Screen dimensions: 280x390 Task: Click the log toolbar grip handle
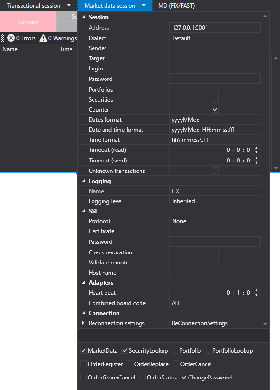pos(3,38)
